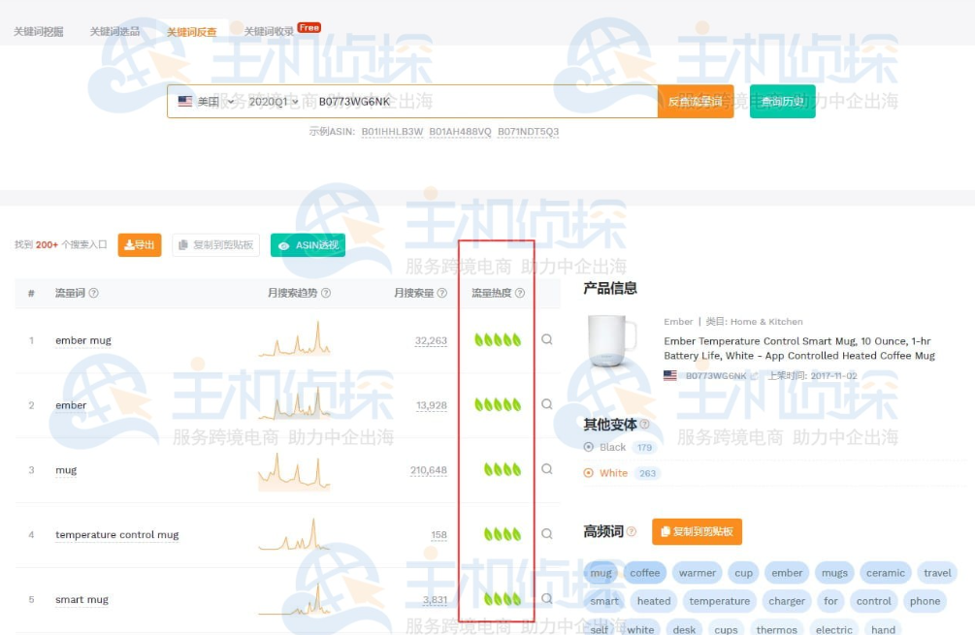Click question mark icon next to 流量热度

(520, 293)
